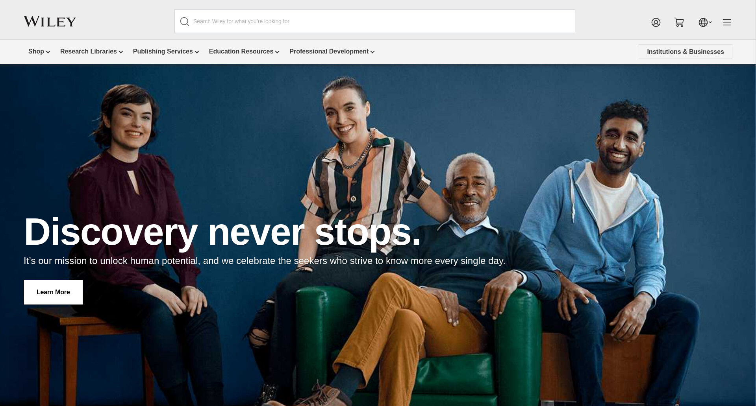Expand the Research Libraries dropdown
This screenshot has height=406, width=756.
[x=92, y=52]
